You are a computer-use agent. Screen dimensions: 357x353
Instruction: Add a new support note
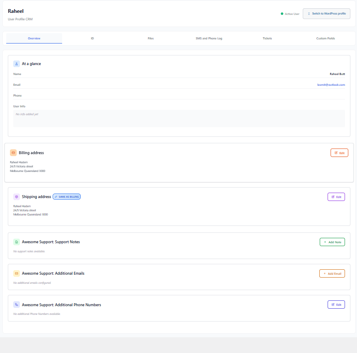[332, 242]
